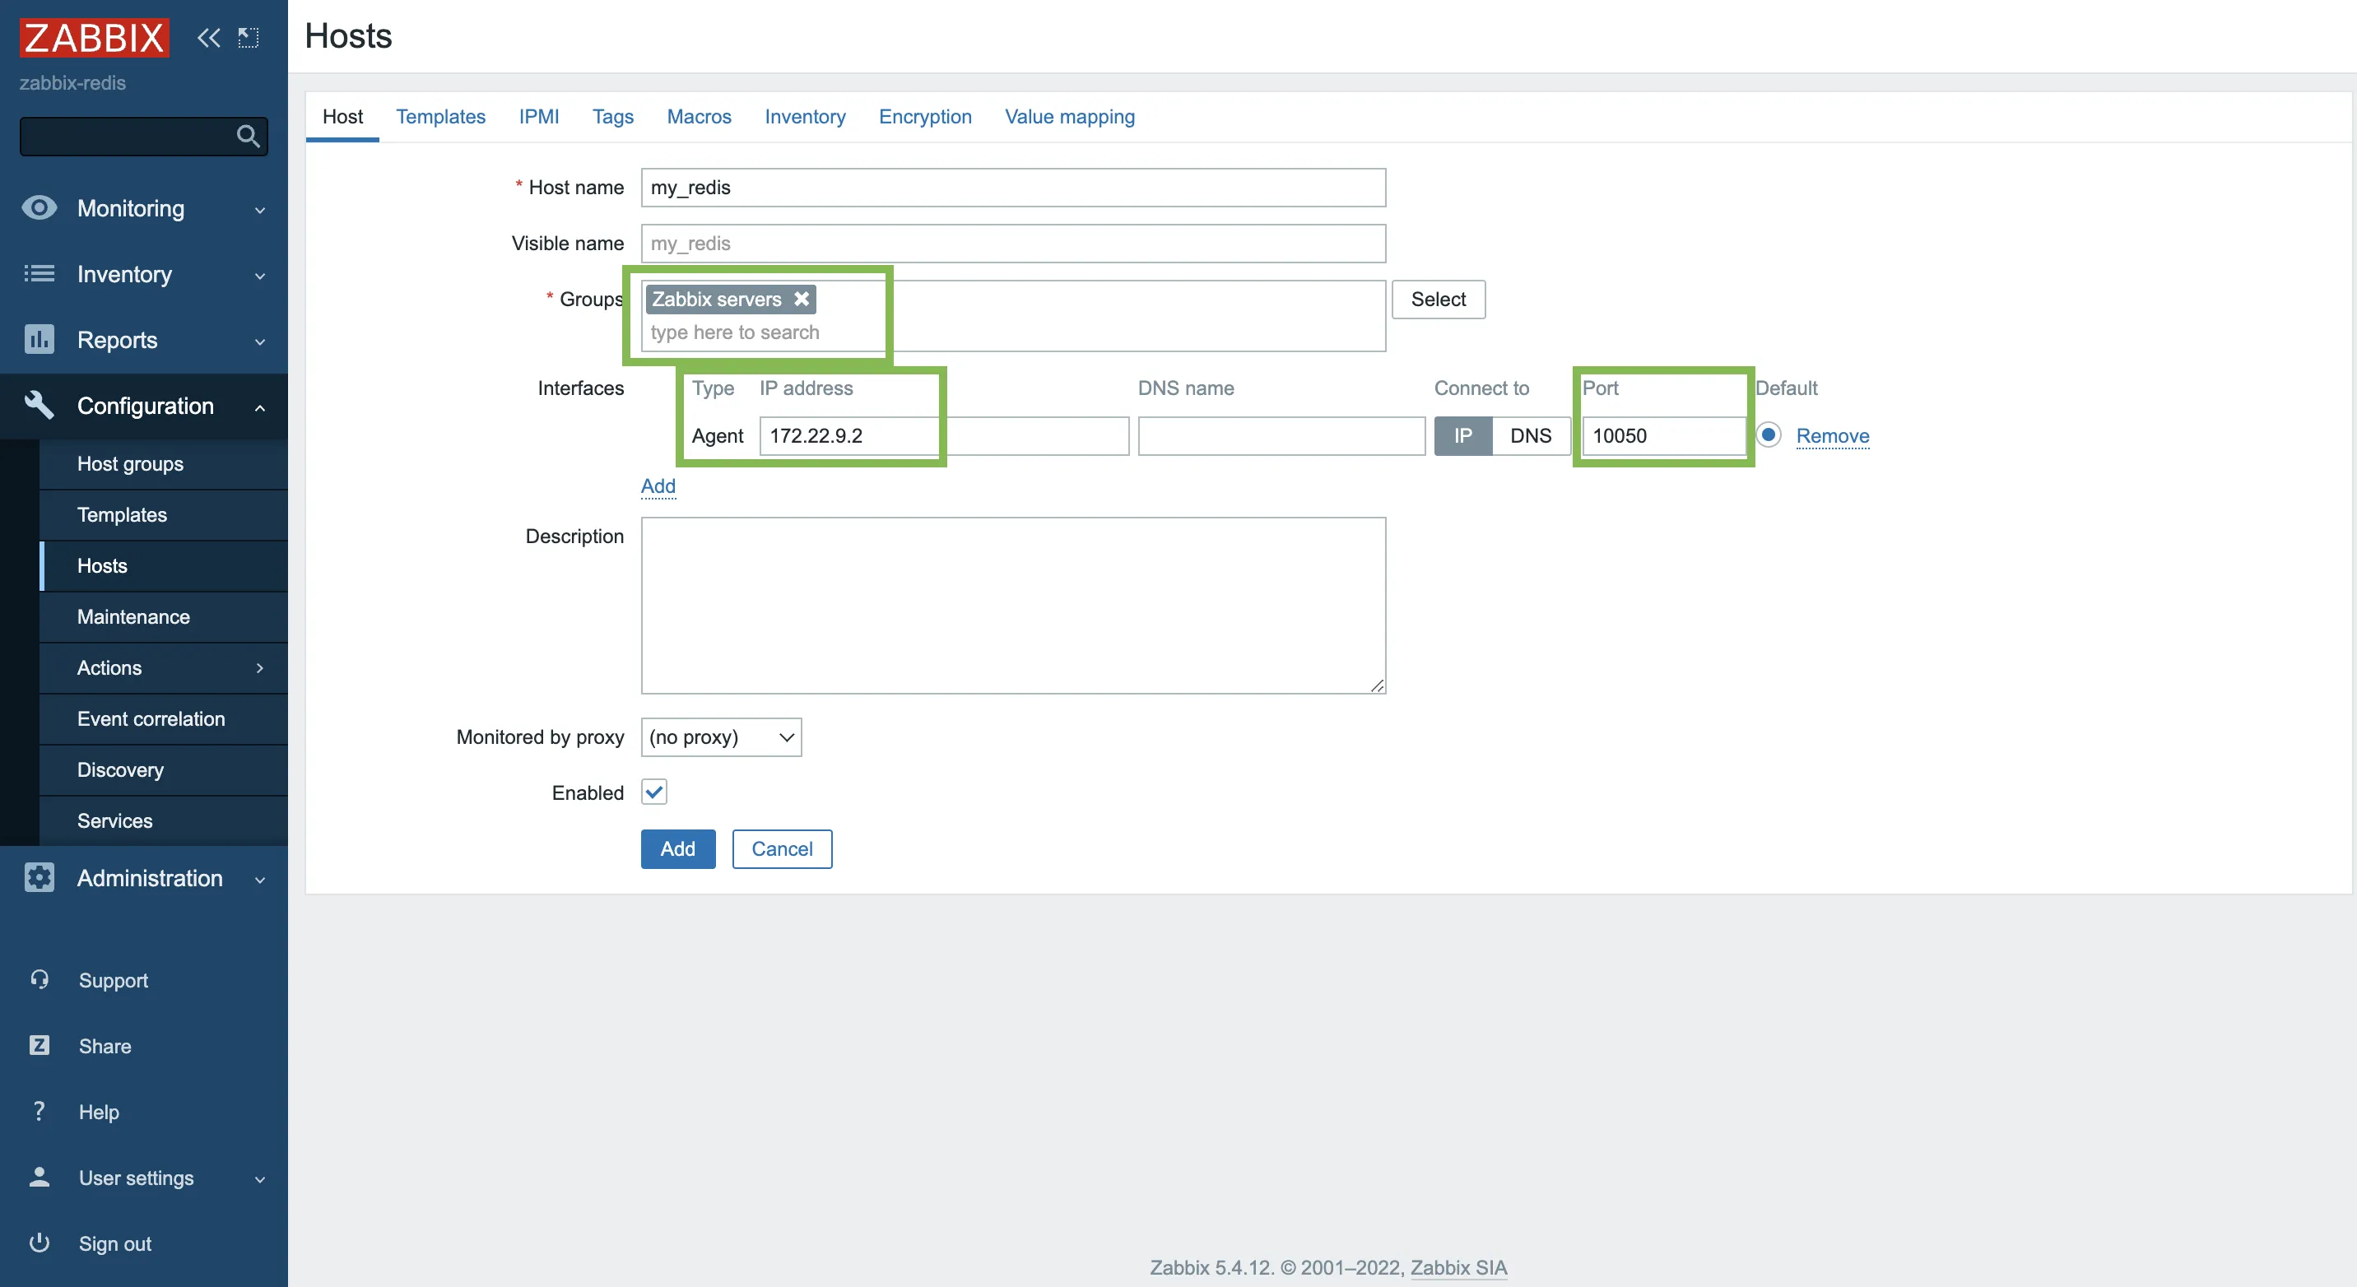Click the Sign out power icon
2357x1287 pixels.
[39, 1243]
